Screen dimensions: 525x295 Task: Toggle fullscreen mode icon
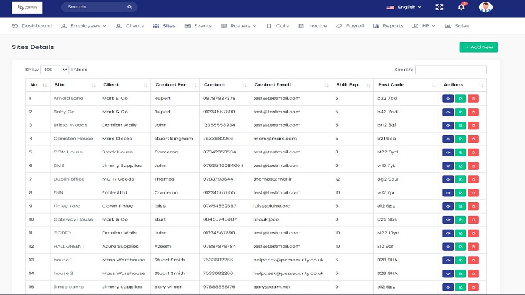click(x=439, y=8)
